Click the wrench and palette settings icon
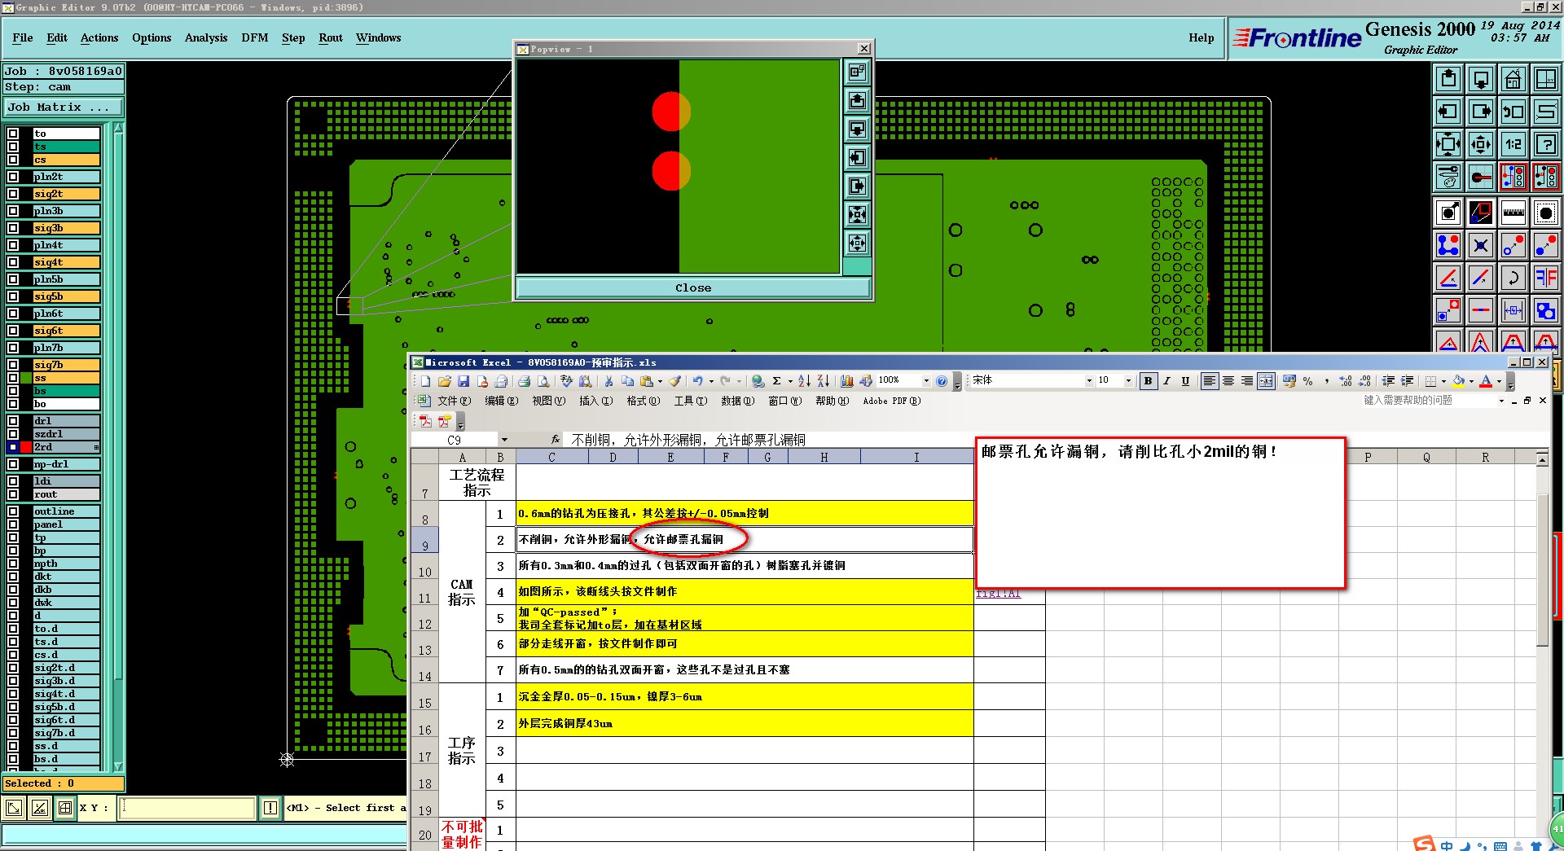The width and height of the screenshot is (1564, 851). pos(1448,177)
